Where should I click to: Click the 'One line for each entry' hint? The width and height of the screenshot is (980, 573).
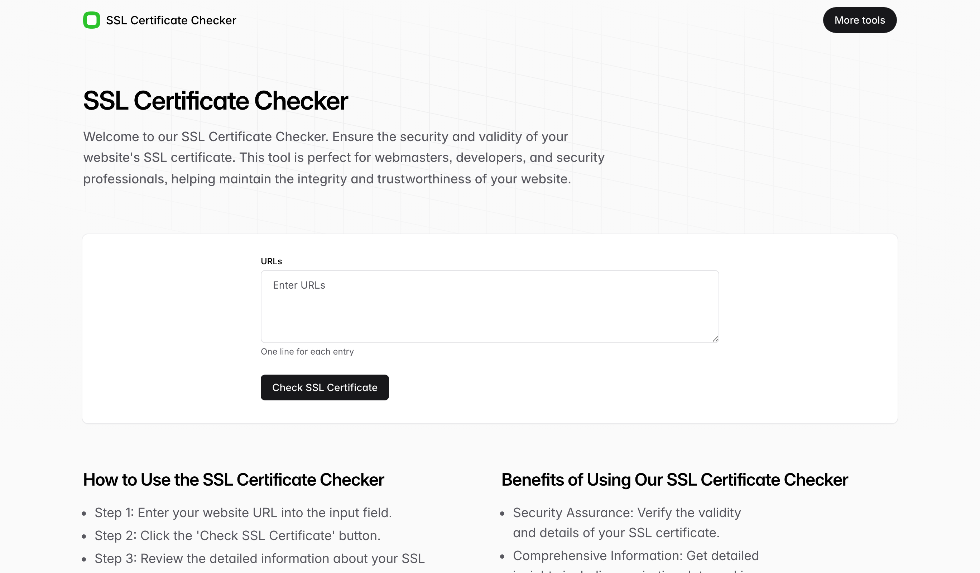coord(307,352)
